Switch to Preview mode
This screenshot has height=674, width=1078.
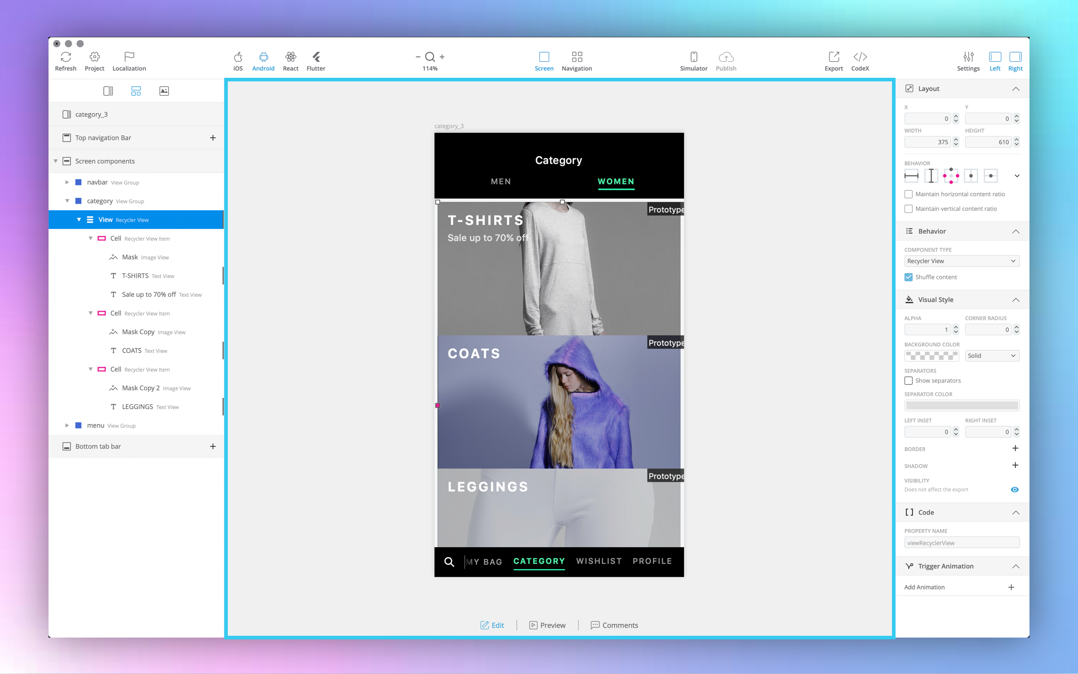coord(547,625)
